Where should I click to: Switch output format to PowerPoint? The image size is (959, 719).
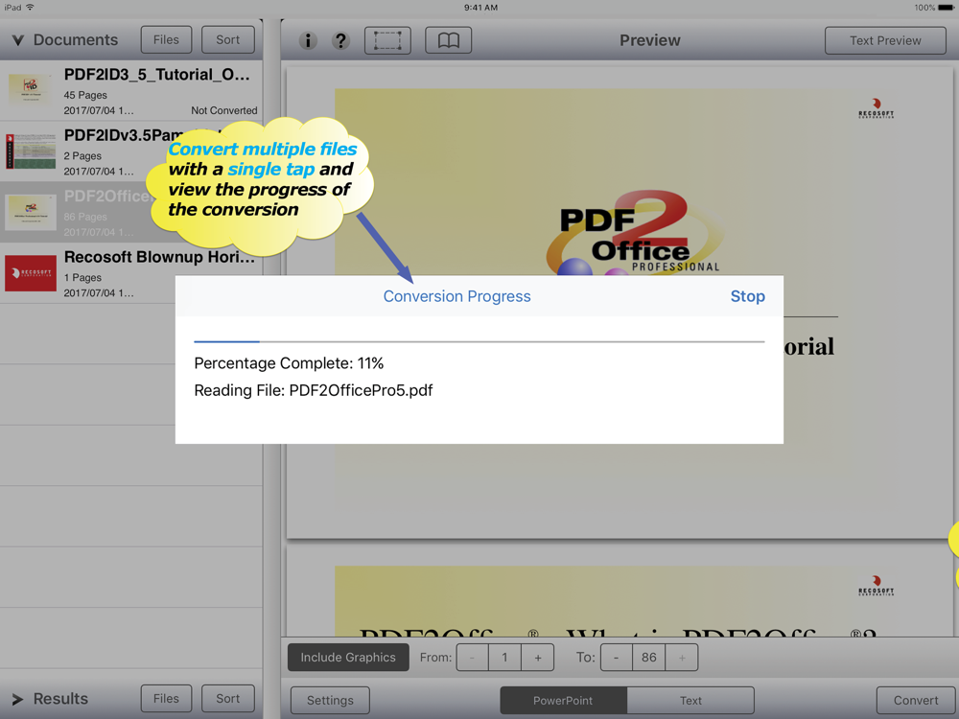(x=563, y=700)
